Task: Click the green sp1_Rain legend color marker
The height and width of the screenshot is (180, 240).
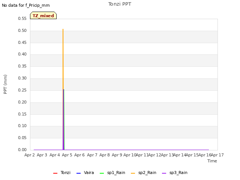Action: click(x=102, y=173)
